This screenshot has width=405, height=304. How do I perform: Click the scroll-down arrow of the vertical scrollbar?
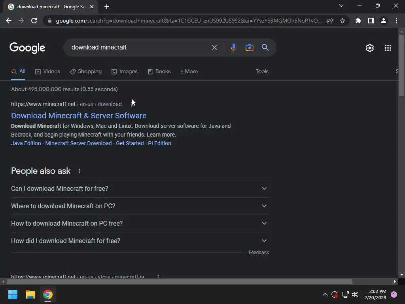coord(401,275)
